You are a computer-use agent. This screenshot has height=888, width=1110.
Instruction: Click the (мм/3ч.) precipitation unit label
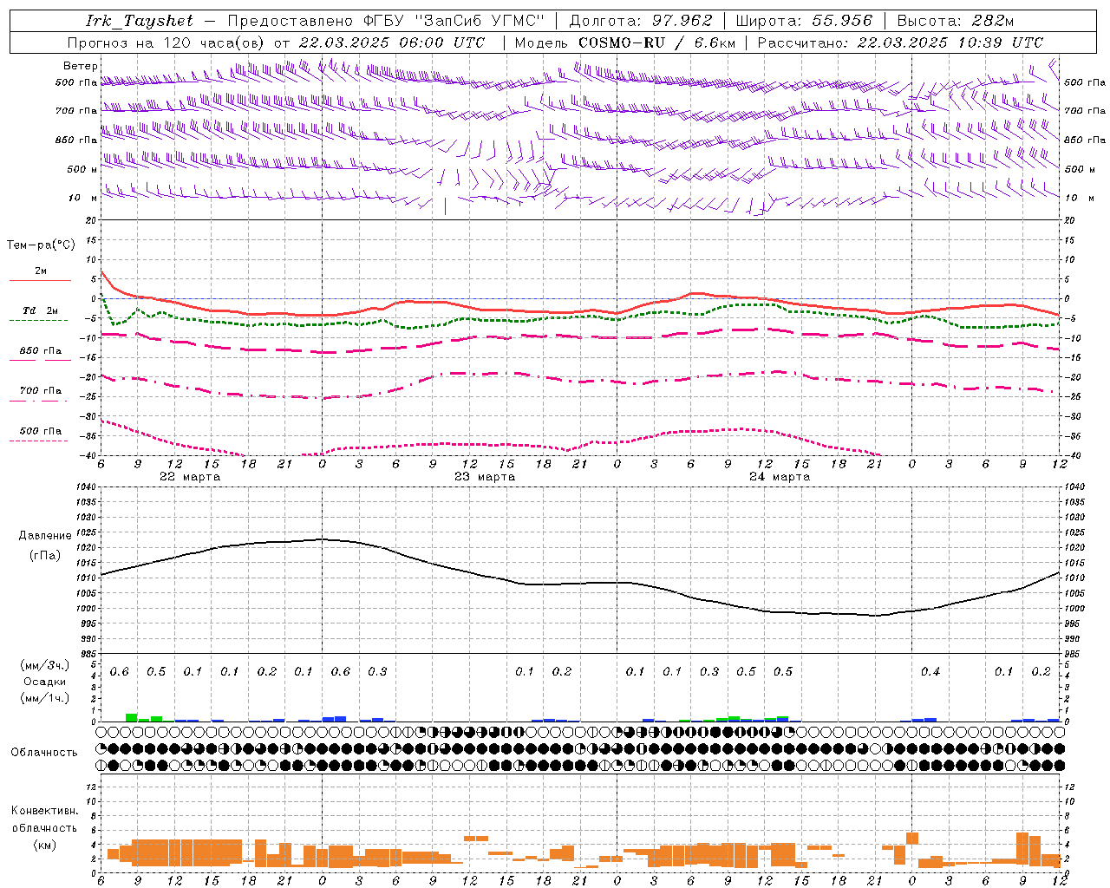click(45, 666)
